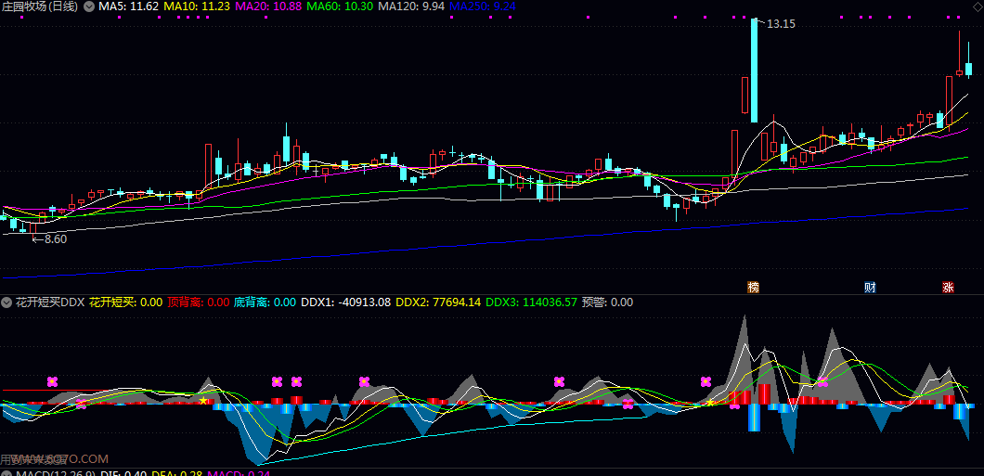Expand the 庄园牧场 main chart indicator dropdown
984x476 pixels.
click(88, 6)
